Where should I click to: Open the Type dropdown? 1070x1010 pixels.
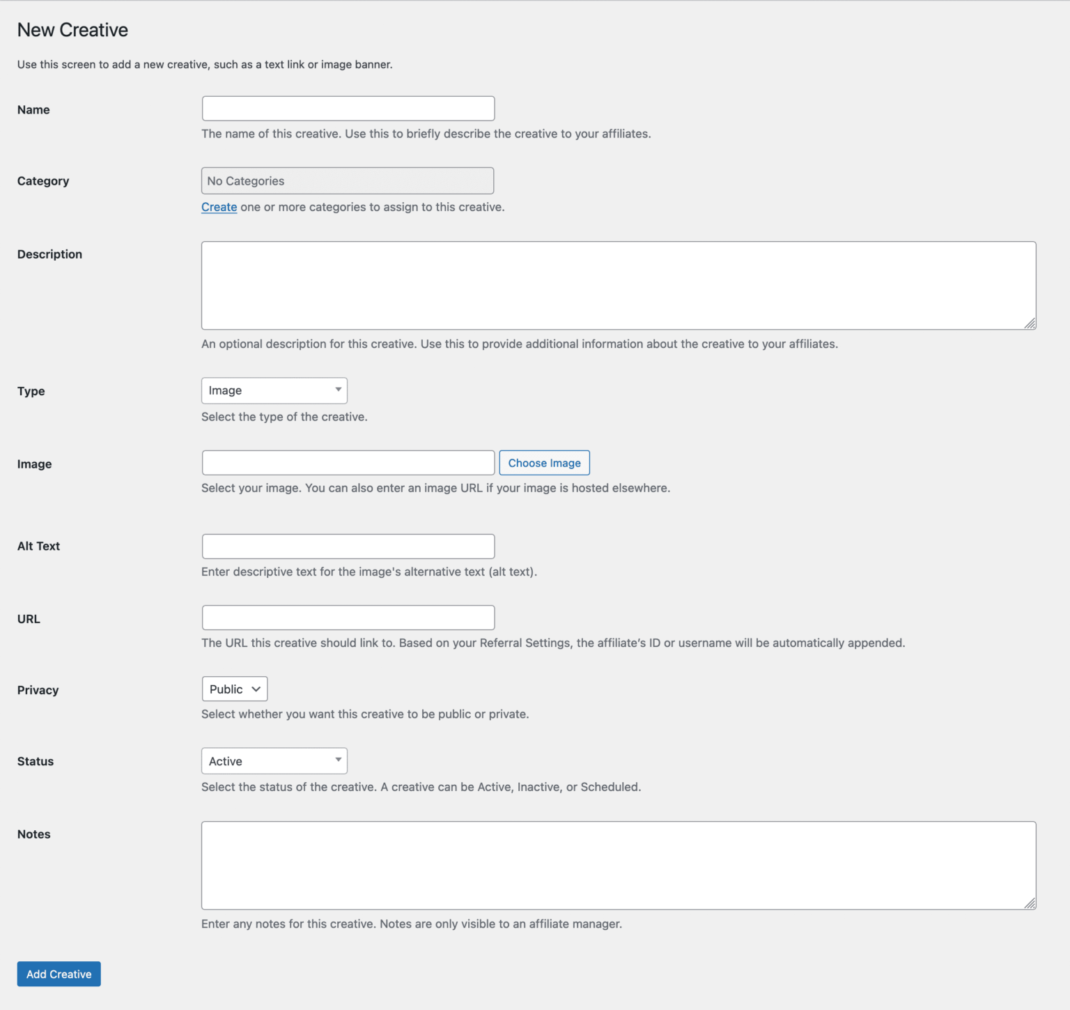click(x=274, y=390)
